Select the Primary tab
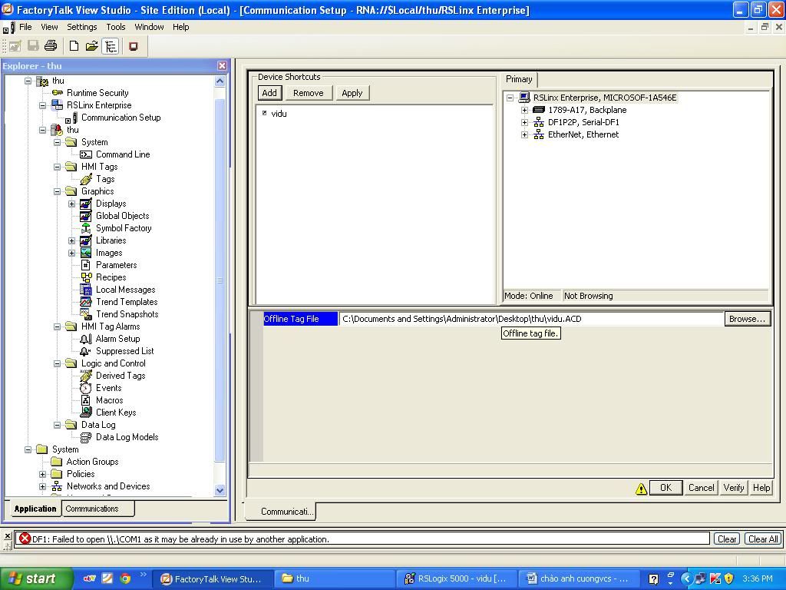786x590 pixels. click(520, 79)
